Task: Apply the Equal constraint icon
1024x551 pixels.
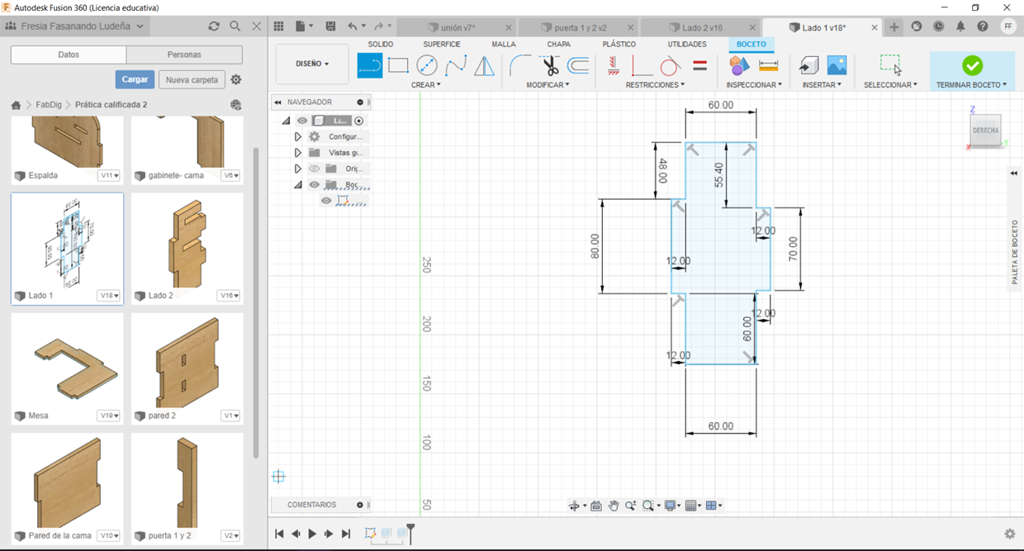Action: pyautogui.click(x=699, y=65)
